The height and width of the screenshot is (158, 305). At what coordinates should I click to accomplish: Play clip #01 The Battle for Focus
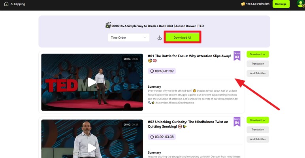pos(92,82)
